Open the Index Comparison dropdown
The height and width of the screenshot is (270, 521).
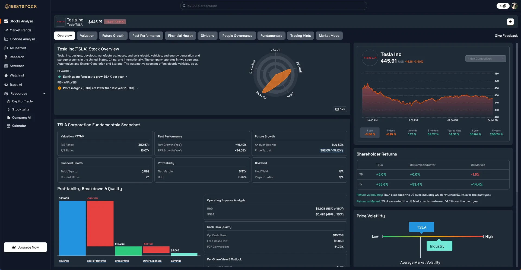485,58
